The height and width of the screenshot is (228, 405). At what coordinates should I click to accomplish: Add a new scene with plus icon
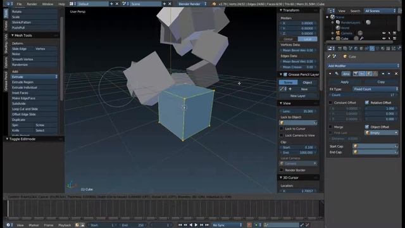tap(165, 4)
